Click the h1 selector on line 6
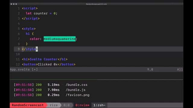This screenshot has height=108, width=193. [x=28, y=34]
